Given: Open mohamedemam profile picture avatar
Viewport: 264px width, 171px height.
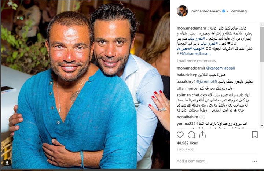Looking at the screenshot, I should 182,11.
